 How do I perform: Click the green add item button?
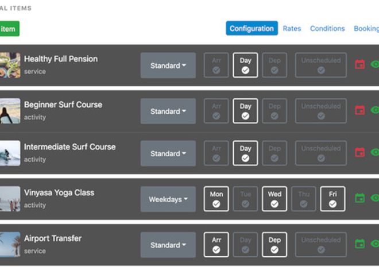coord(8,29)
